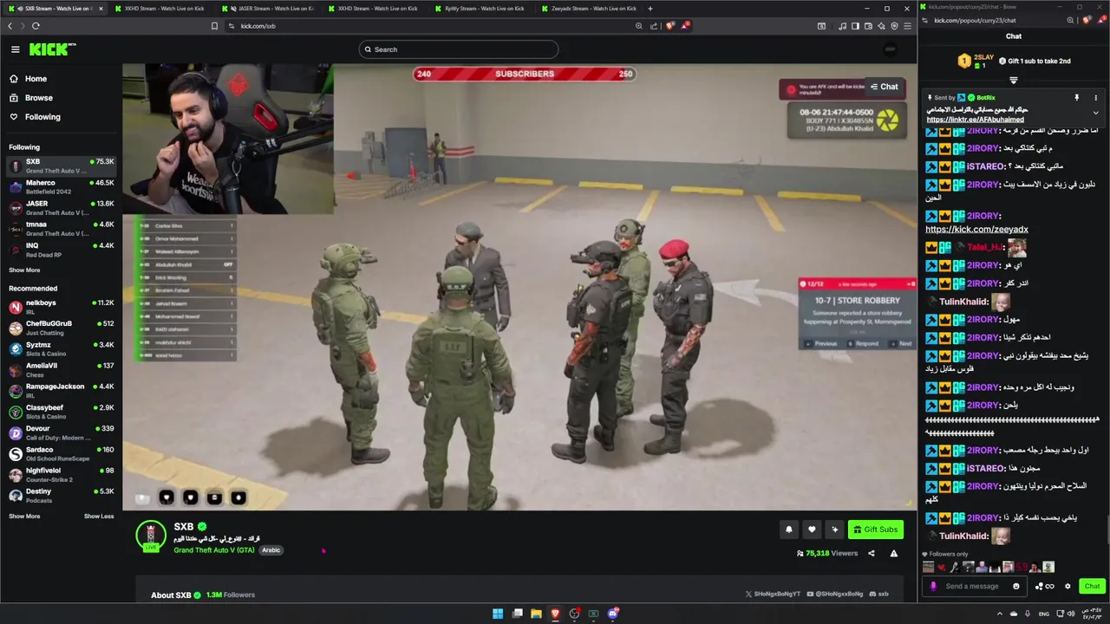This screenshot has height=624, width=1110.
Task: Open tmnaa channel in Following list
Action: tap(61, 228)
